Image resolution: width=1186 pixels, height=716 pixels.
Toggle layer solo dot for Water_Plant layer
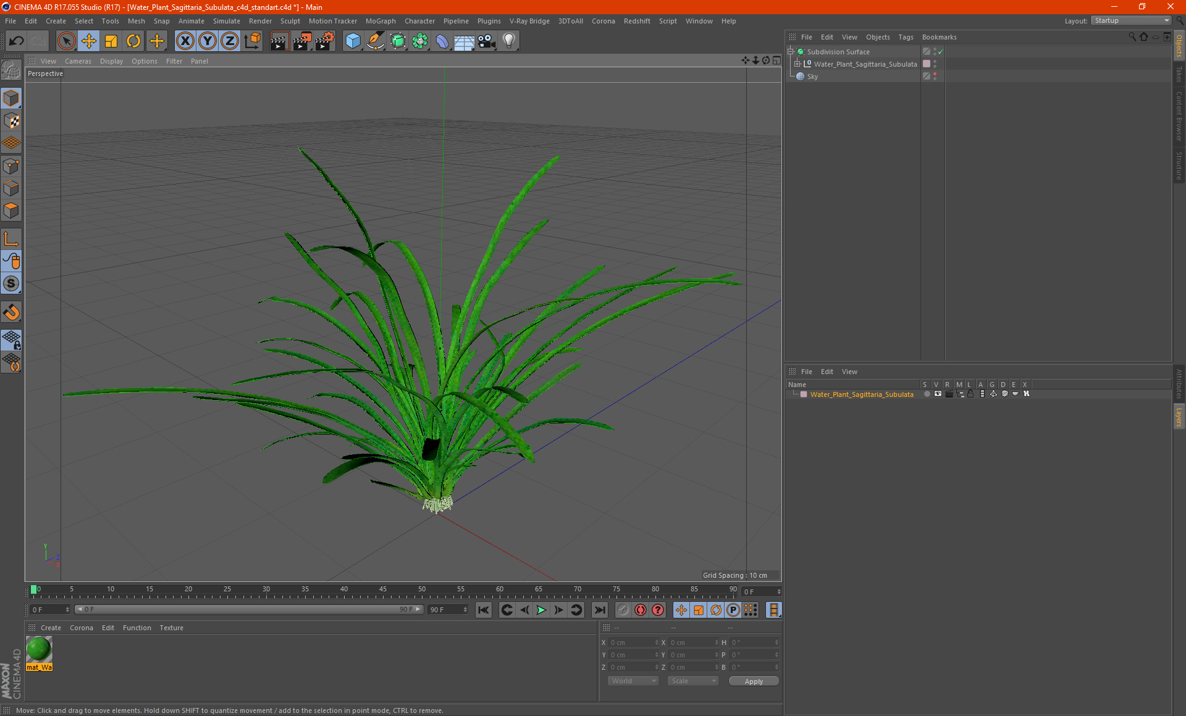(927, 394)
